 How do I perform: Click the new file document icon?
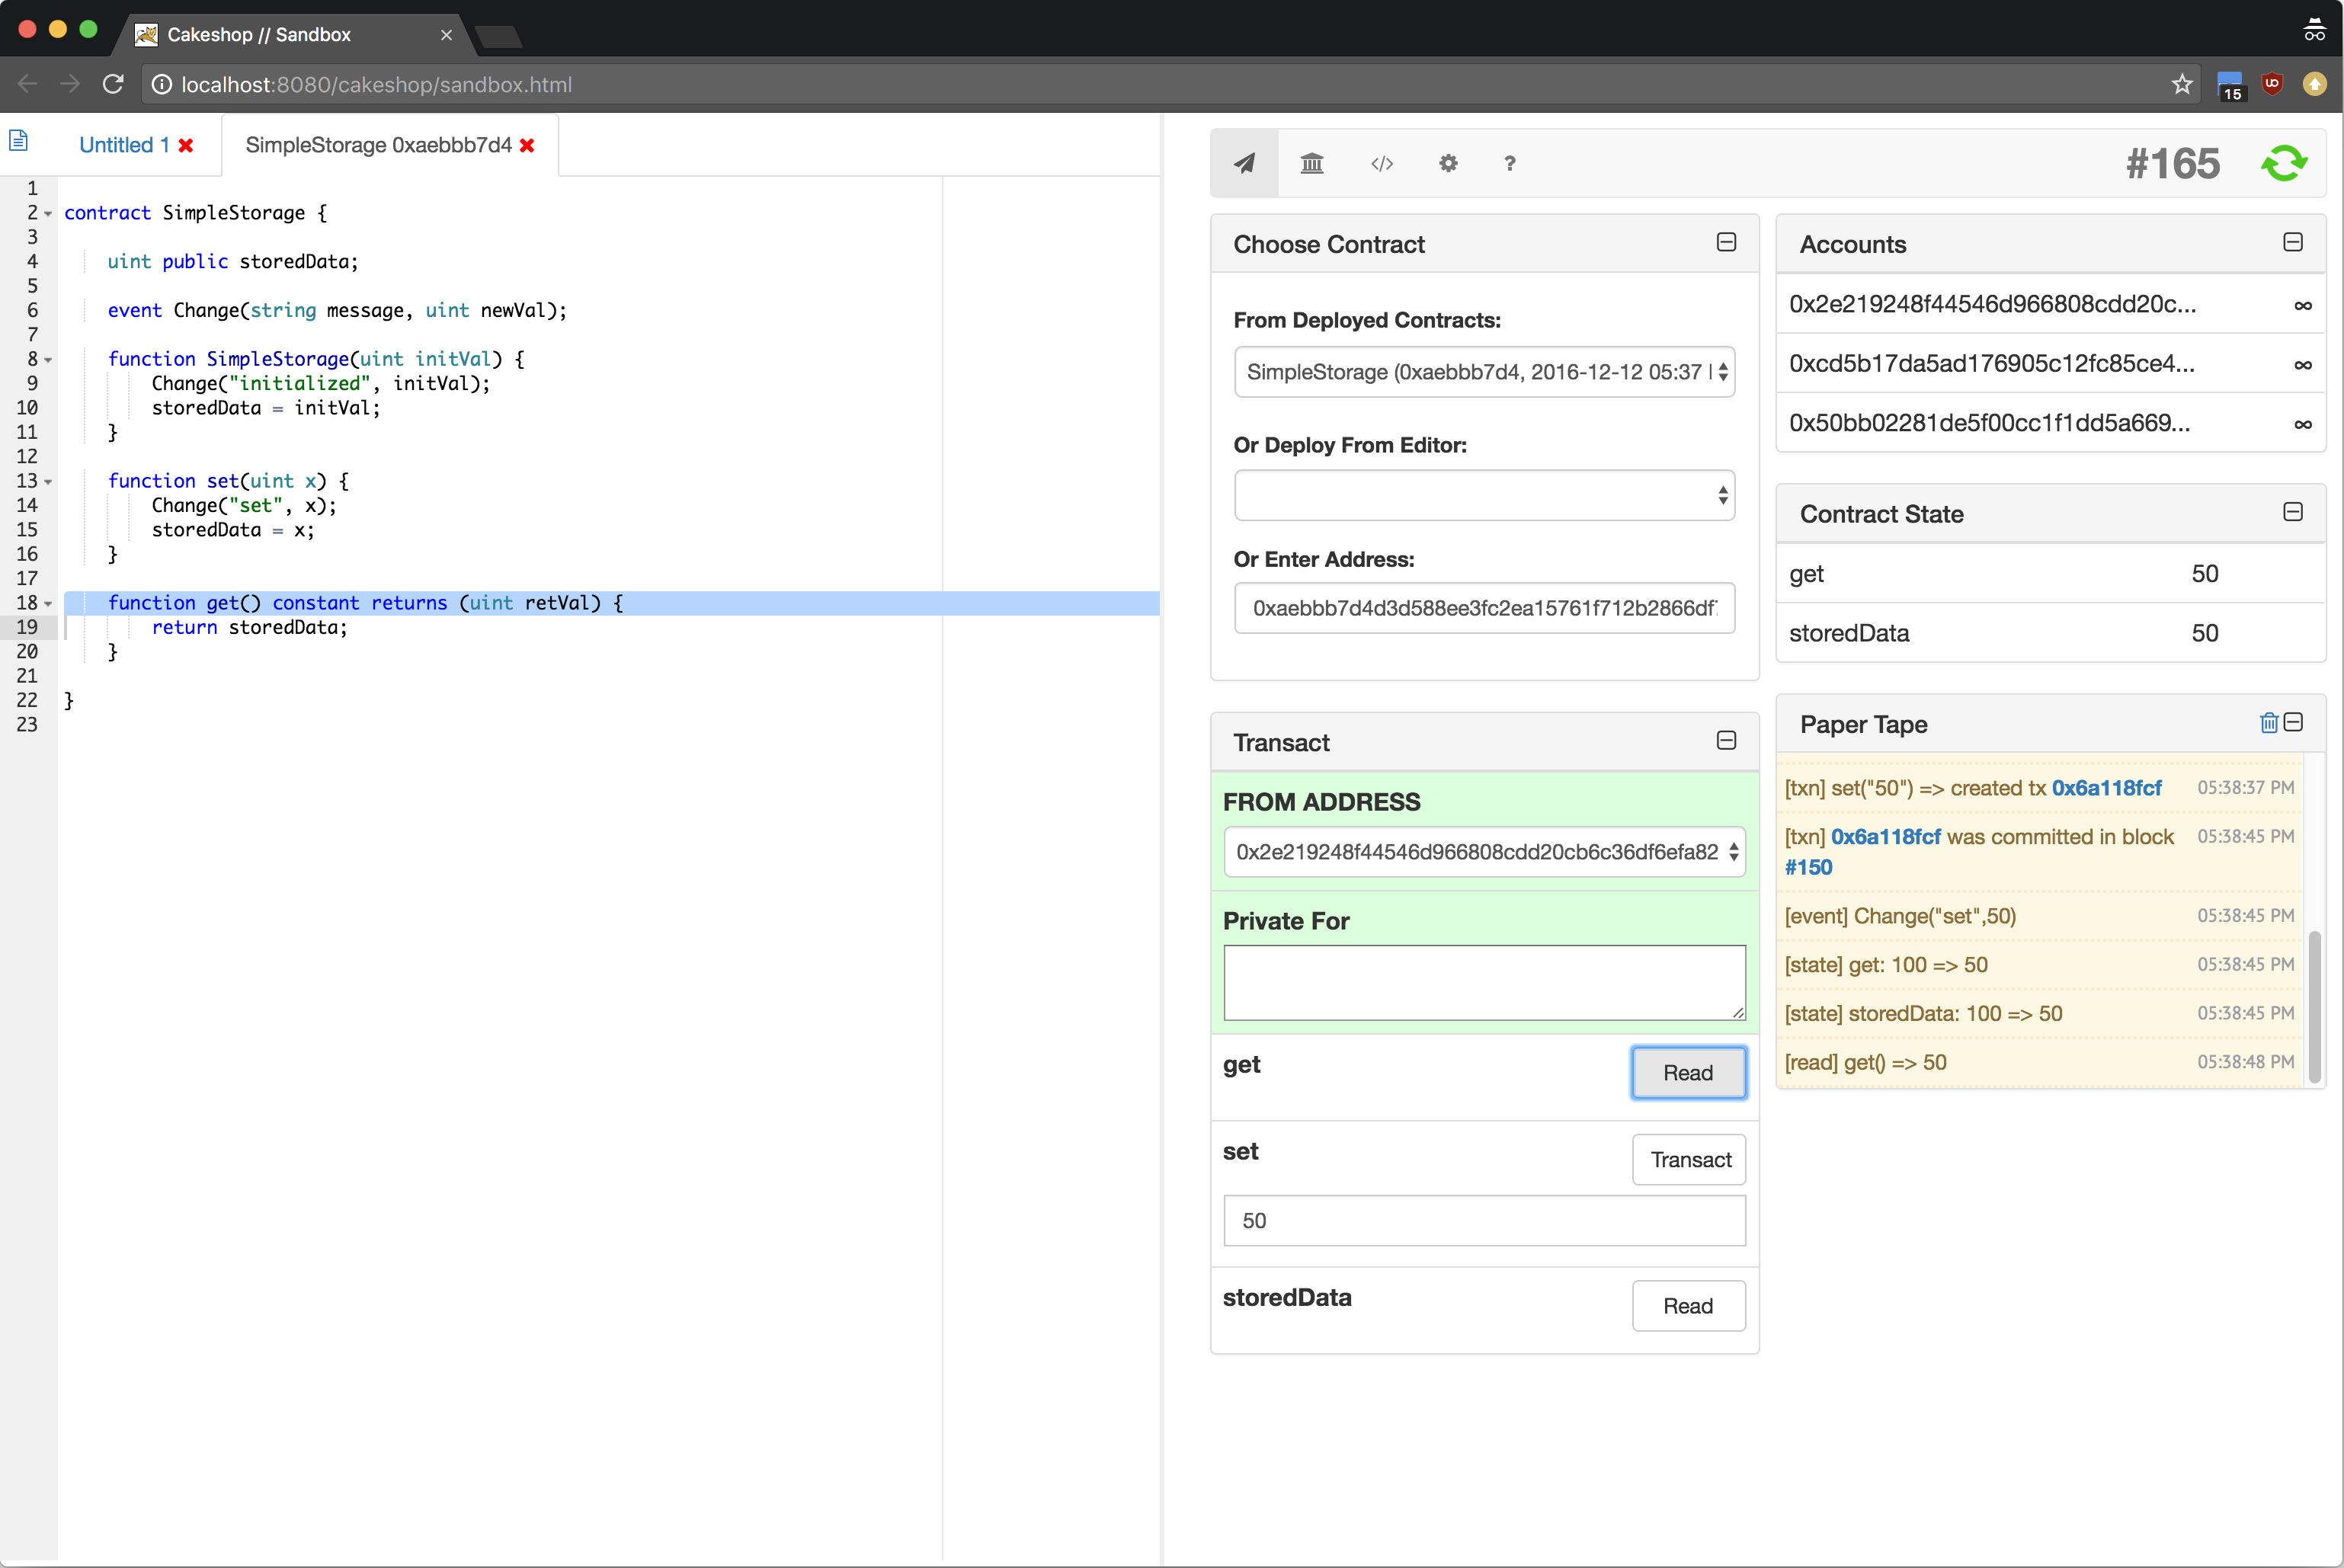coord(19,141)
